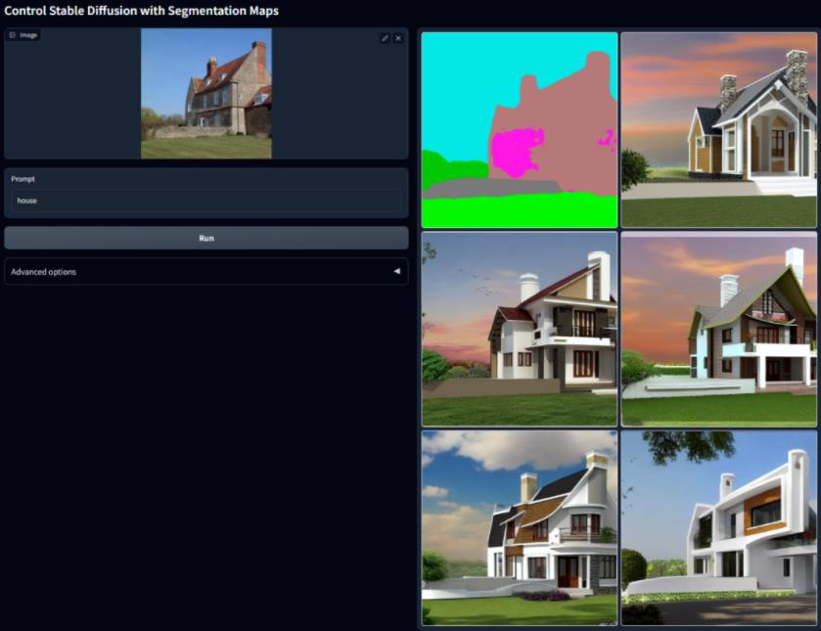The height and width of the screenshot is (631, 821).
Task: Click the Advanced options arrow
Action: (397, 271)
